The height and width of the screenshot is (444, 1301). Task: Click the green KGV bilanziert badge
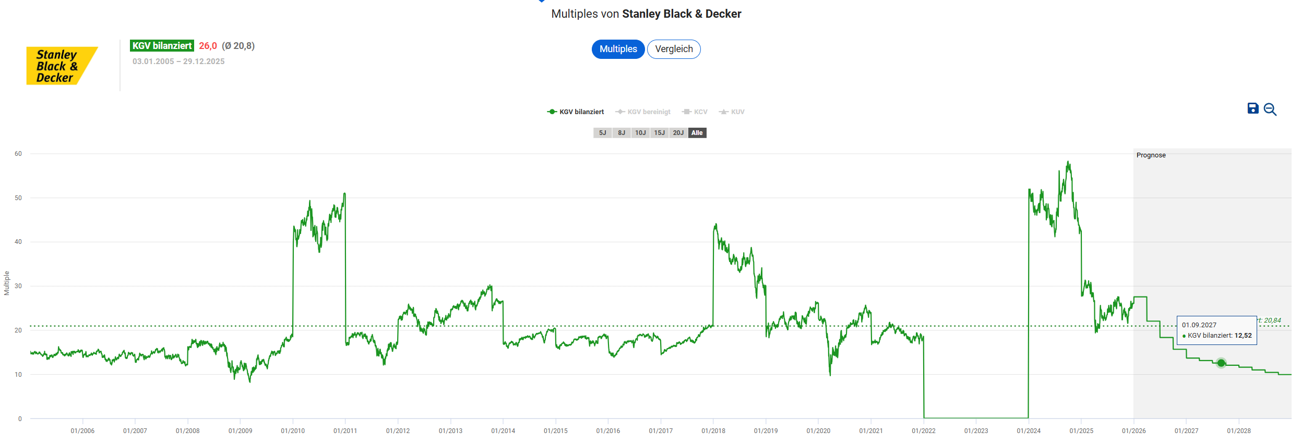click(162, 46)
